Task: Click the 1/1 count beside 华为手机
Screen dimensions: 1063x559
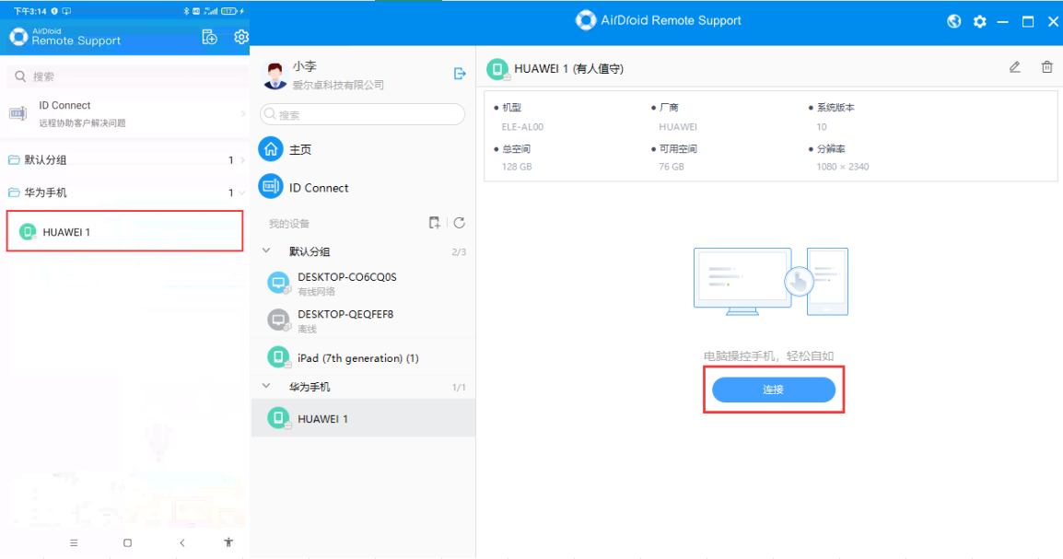Action: pos(459,388)
